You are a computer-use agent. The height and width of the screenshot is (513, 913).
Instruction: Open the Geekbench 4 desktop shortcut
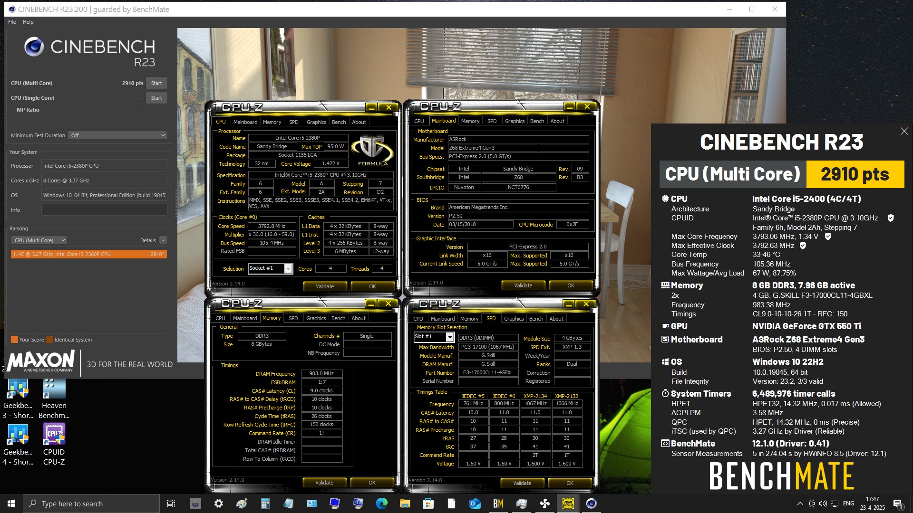[x=18, y=445]
